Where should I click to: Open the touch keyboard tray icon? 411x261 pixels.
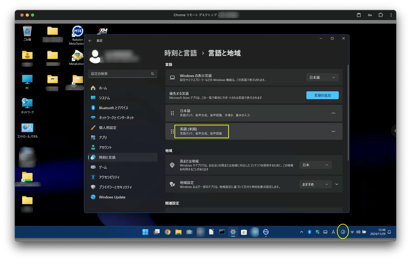point(325,232)
